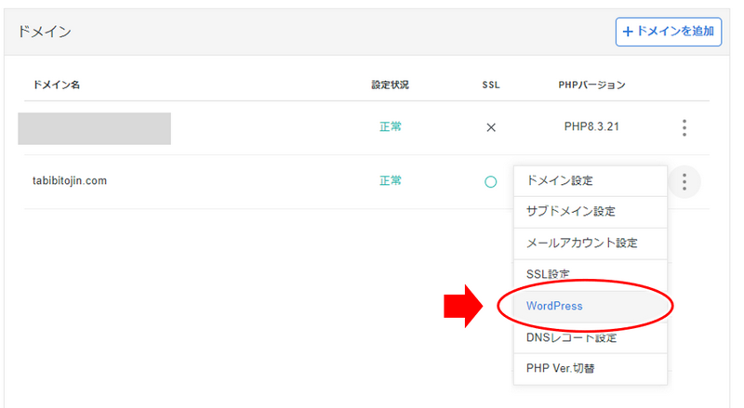Click the plus icon in ドメインを追加

coord(628,32)
